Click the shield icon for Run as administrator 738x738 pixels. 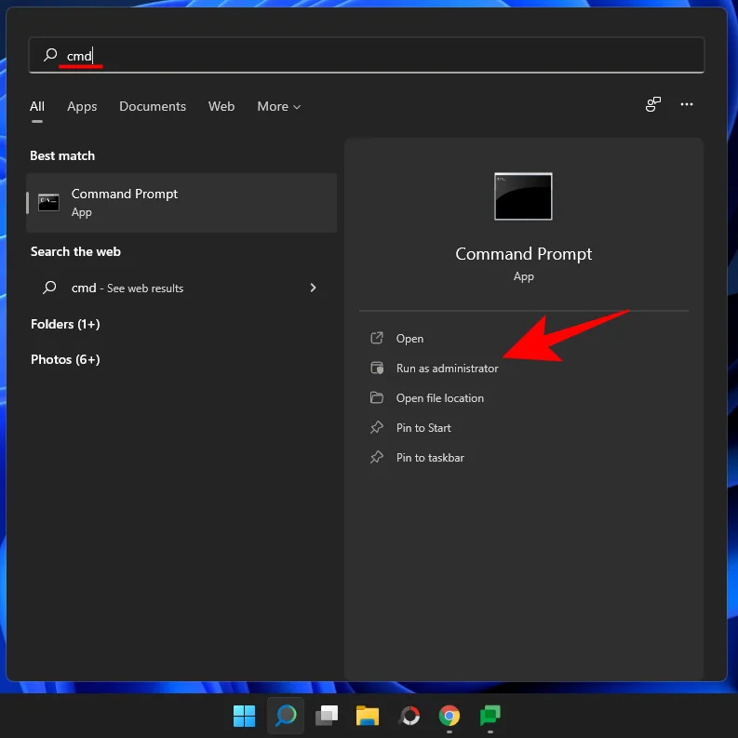(x=377, y=368)
